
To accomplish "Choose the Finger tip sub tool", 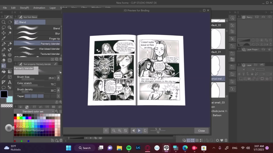I will coord(37,39).
